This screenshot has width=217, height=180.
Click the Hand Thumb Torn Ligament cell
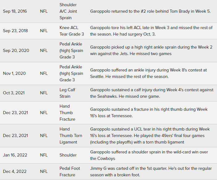pyautogui.click(x=71, y=135)
